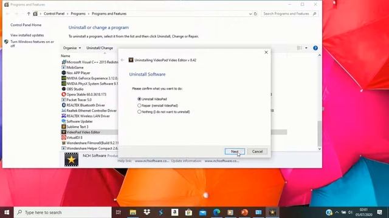Viewport: 389px width, 218px height.
Task: Open Task View from the taskbar
Action: tap(119, 213)
